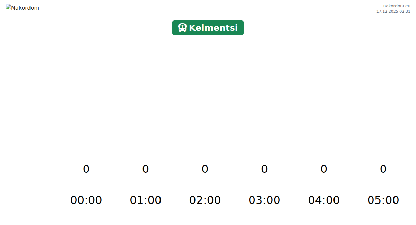
Task: Click the count value above 01:00
Action: coord(146,169)
